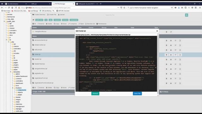
Task: Click the Refresh button in the edit dialog
Action: (95, 94)
